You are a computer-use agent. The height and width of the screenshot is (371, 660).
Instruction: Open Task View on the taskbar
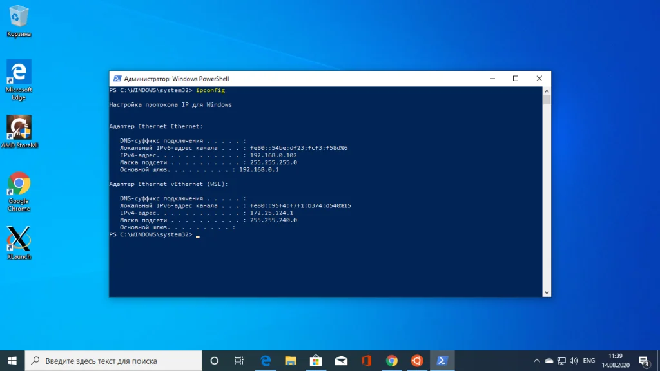coord(239,361)
